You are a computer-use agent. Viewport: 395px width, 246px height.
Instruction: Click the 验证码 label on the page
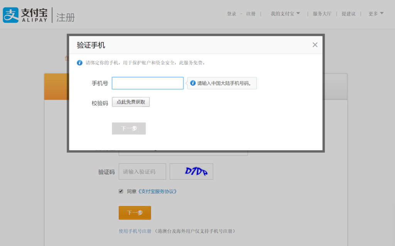point(106,172)
